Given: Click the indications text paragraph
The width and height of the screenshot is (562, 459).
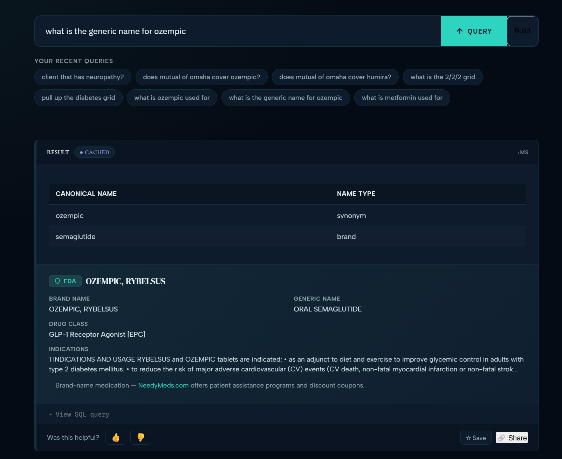Looking at the screenshot, I should (x=286, y=364).
